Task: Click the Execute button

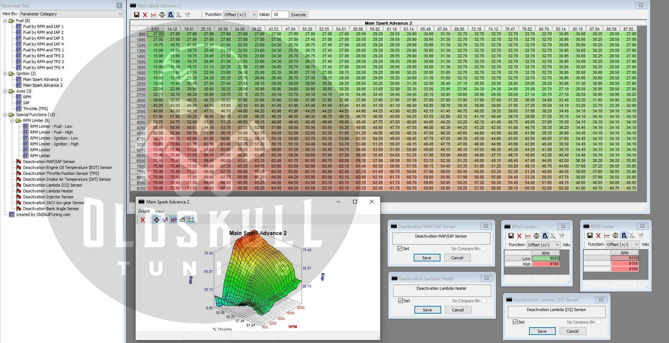Action: point(299,15)
